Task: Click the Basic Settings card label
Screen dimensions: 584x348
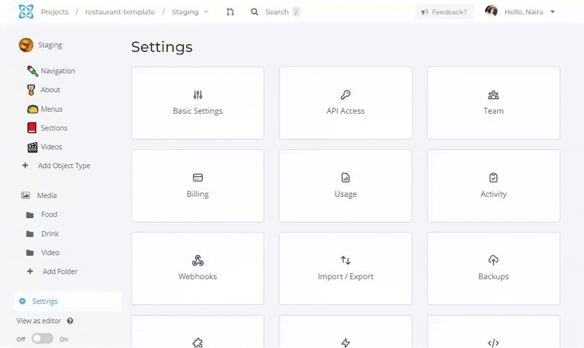Action: point(198,111)
